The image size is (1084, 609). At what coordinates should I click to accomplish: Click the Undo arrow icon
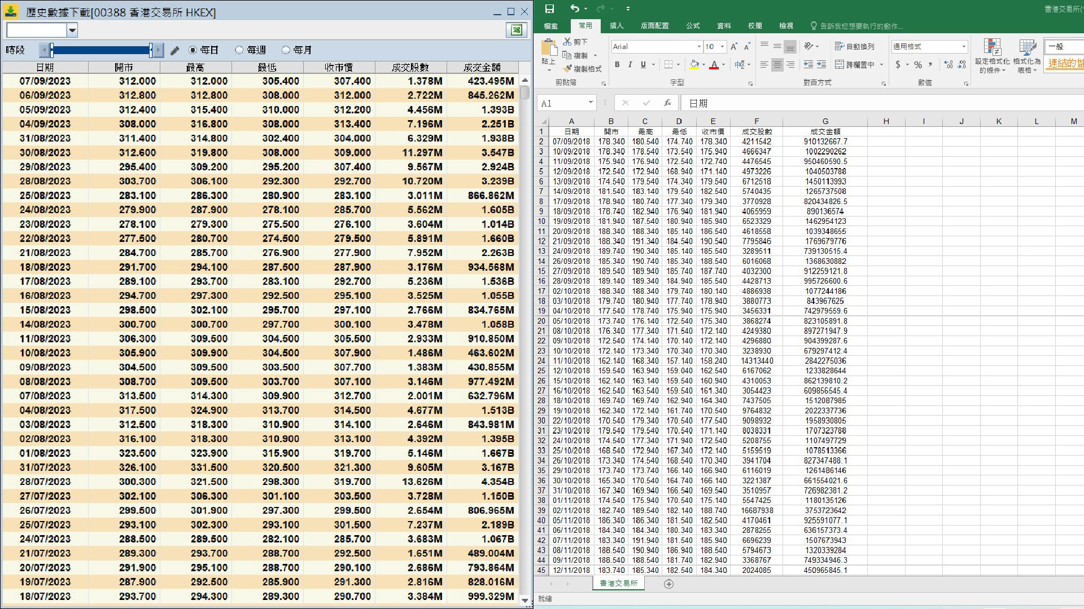tap(574, 8)
